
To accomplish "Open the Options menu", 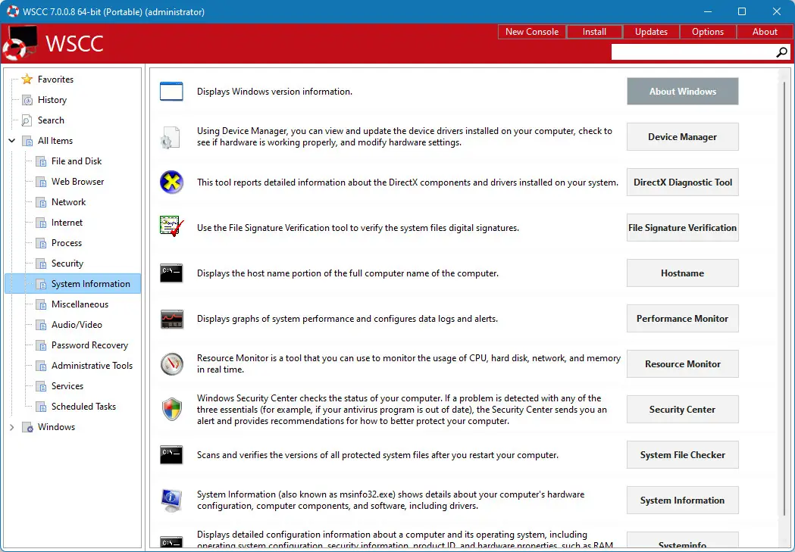I will pos(708,31).
